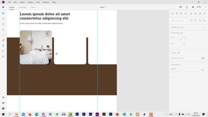Open the Window menu
The width and height of the screenshot is (208, 117).
(x=46, y=2)
